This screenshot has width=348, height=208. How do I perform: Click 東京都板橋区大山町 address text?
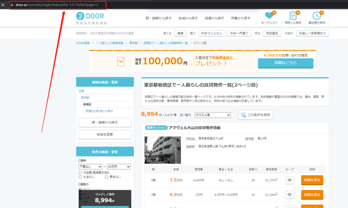(x=211, y=139)
